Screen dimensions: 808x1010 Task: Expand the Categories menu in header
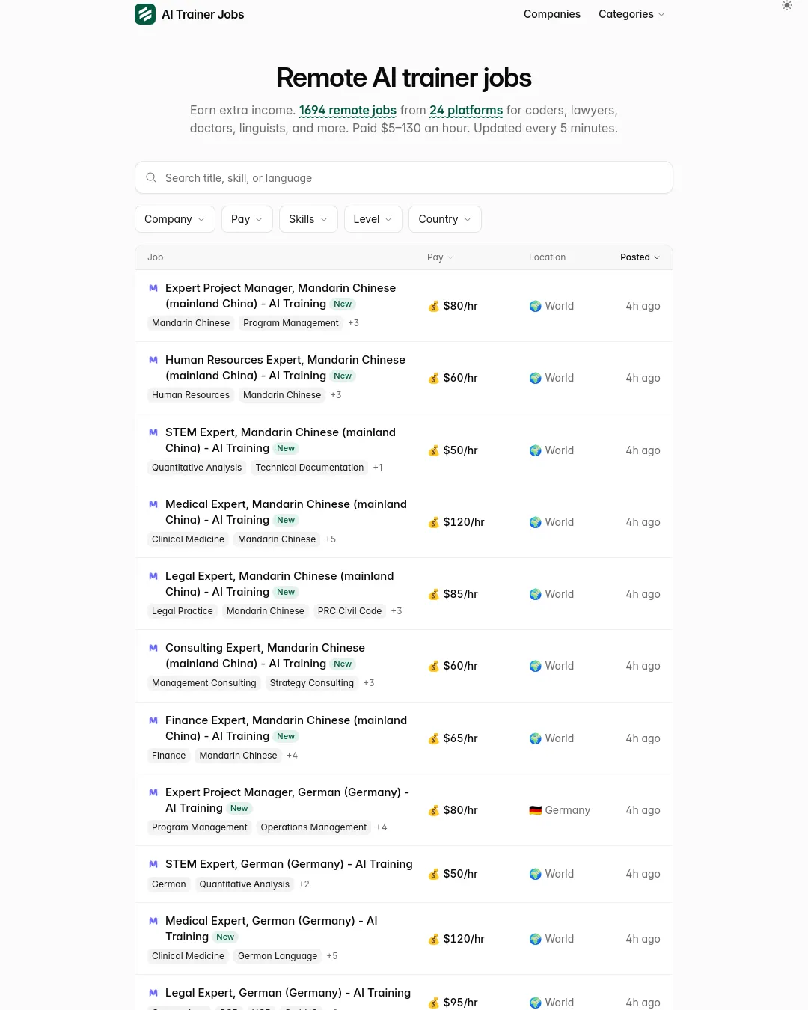631,14
